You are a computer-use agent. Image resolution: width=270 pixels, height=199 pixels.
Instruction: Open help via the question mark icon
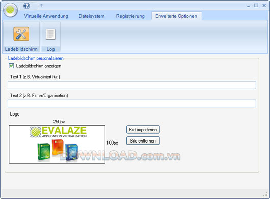pyautogui.click(x=26, y=6)
